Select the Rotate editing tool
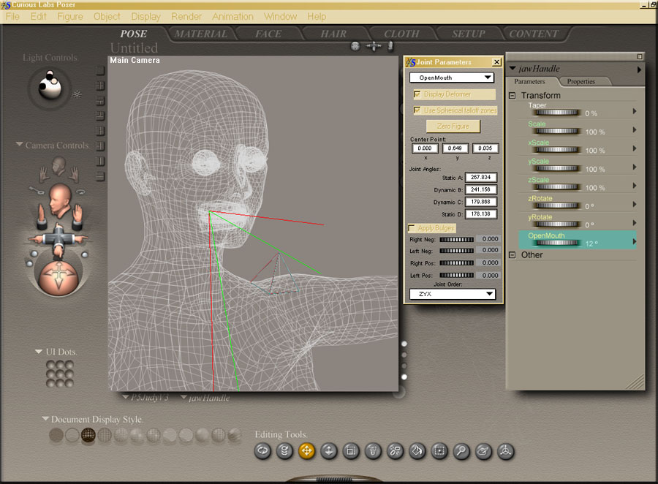This screenshot has width=658, height=484. pos(263,451)
